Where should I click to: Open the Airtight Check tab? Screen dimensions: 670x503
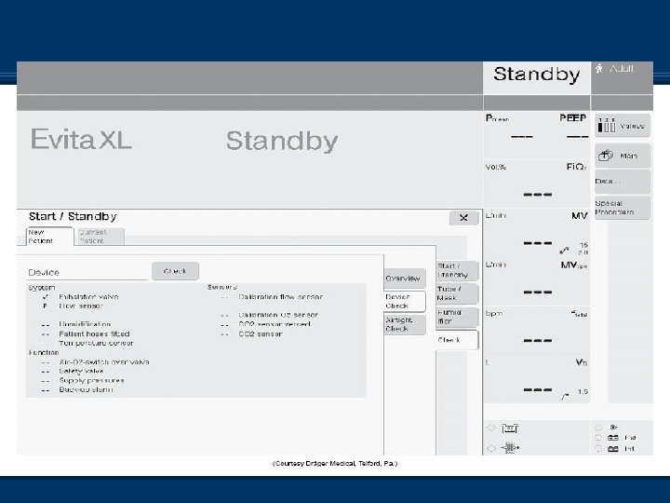pos(404,324)
